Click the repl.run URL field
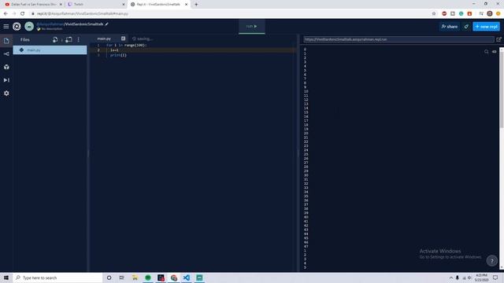Screen dimensions: 504x283 (398, 39)
